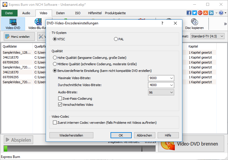Image resolution: width=228 pixels, height=160 pixels.
Task: Uncheck Verschachteltes Video checkbox
Action: pyautogui.click(x=60, y=105)
